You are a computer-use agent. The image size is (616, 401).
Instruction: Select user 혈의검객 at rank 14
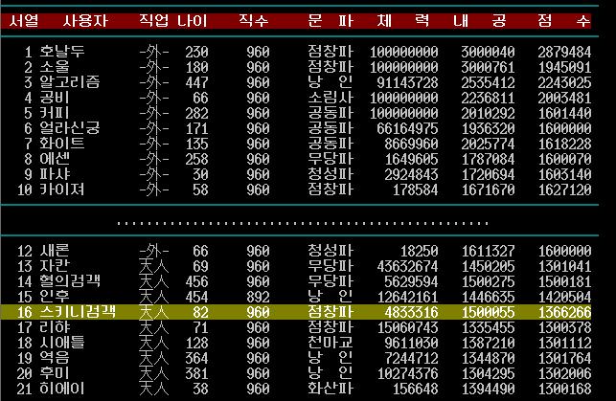[70, 281]
